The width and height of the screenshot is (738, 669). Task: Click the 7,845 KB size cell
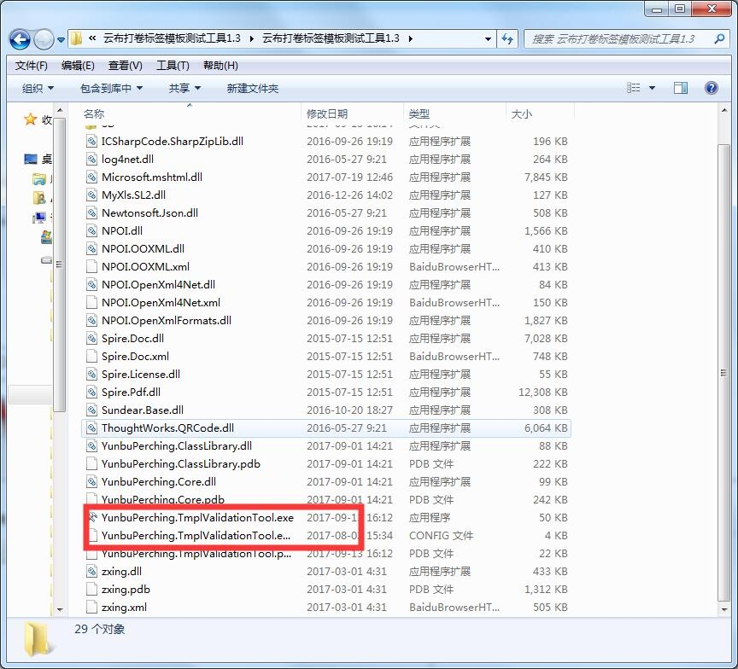pyautogui.click(x=546, y=177)
